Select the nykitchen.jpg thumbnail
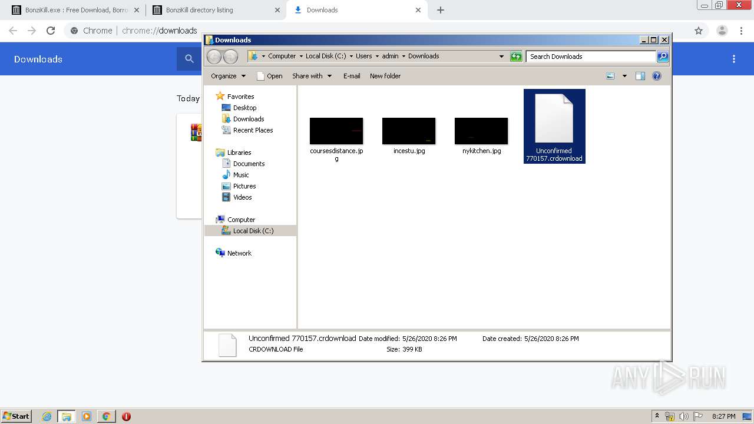Viewport: 754px width, 424px height. pos(481,131)
